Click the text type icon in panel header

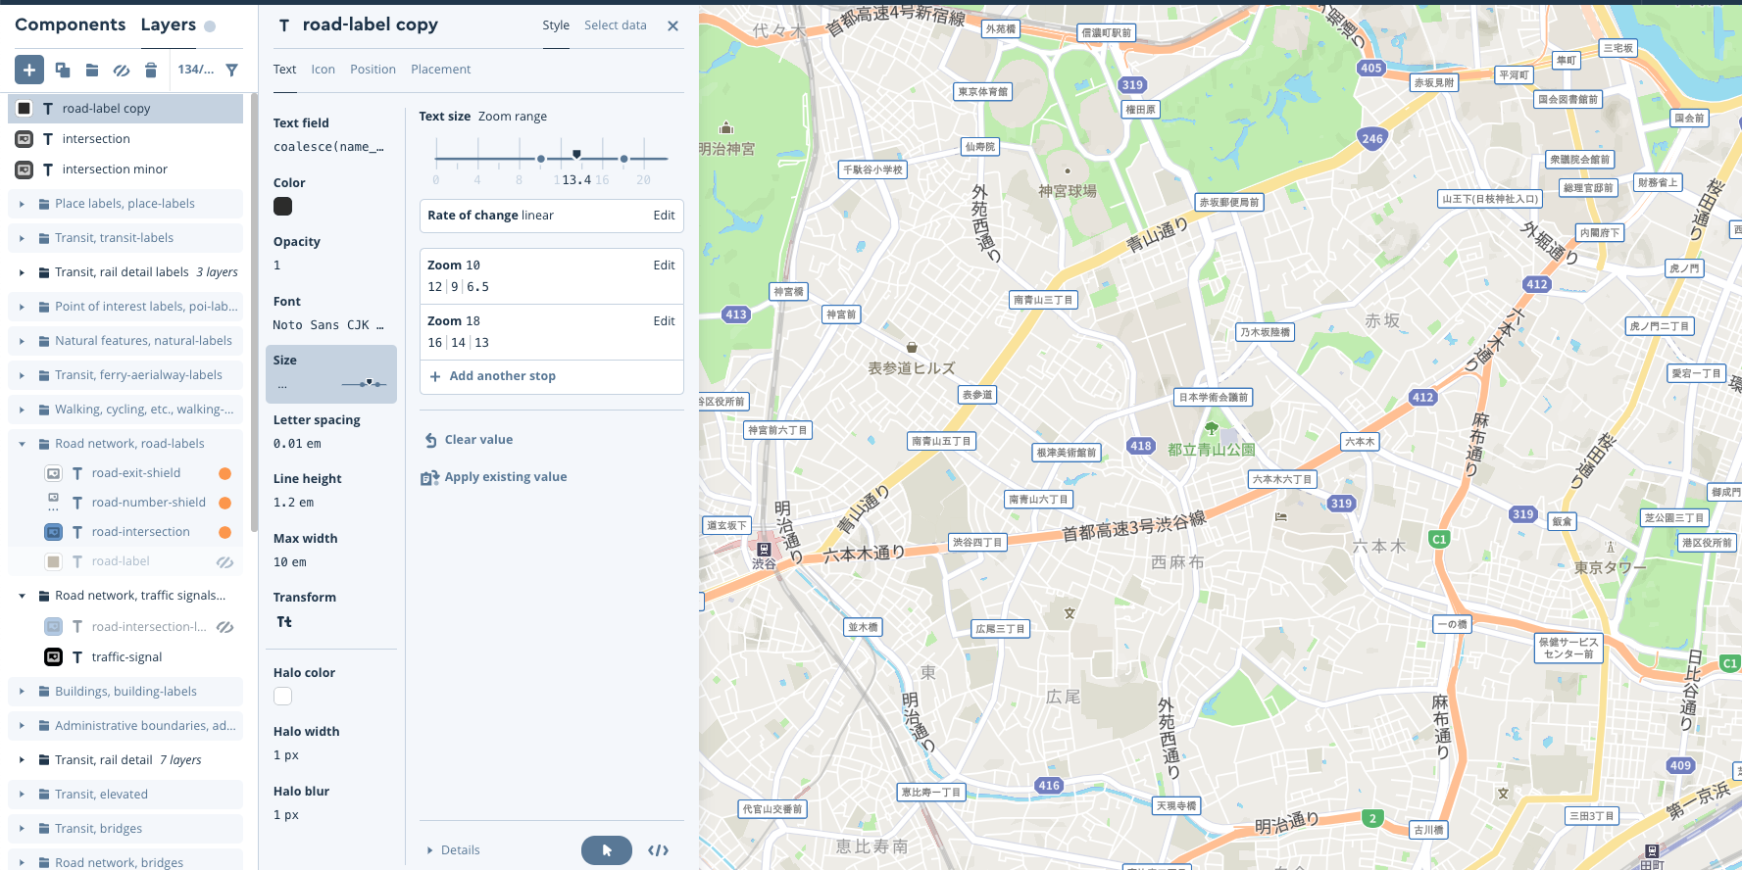coord(284,25)
